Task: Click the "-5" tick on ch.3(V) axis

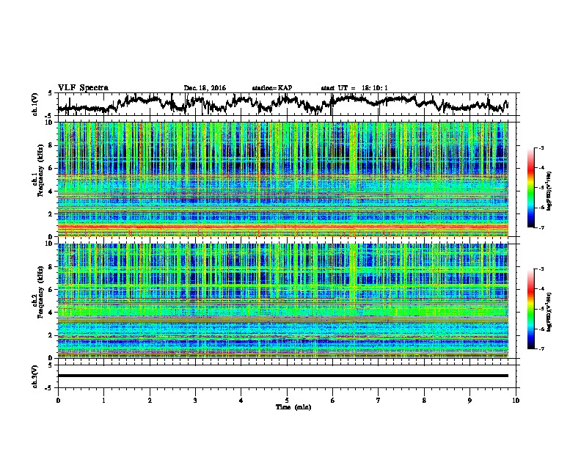Action: [48, 388]
